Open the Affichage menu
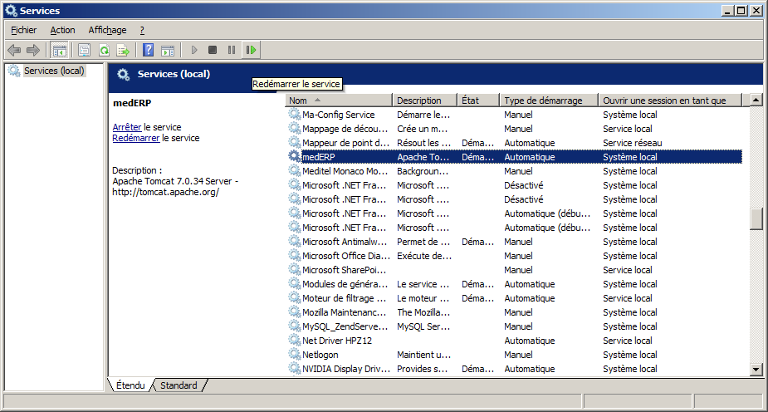Viewport: 768px width, 412px height. point(107,30)
